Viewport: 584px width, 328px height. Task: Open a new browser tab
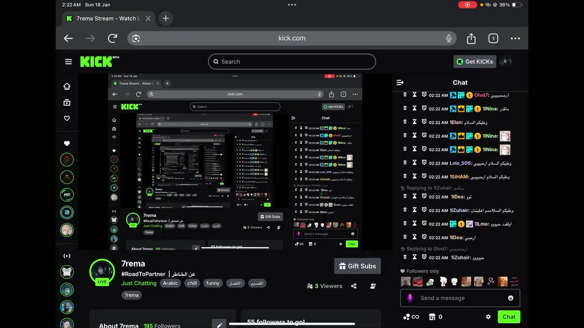tap(166, 18)
